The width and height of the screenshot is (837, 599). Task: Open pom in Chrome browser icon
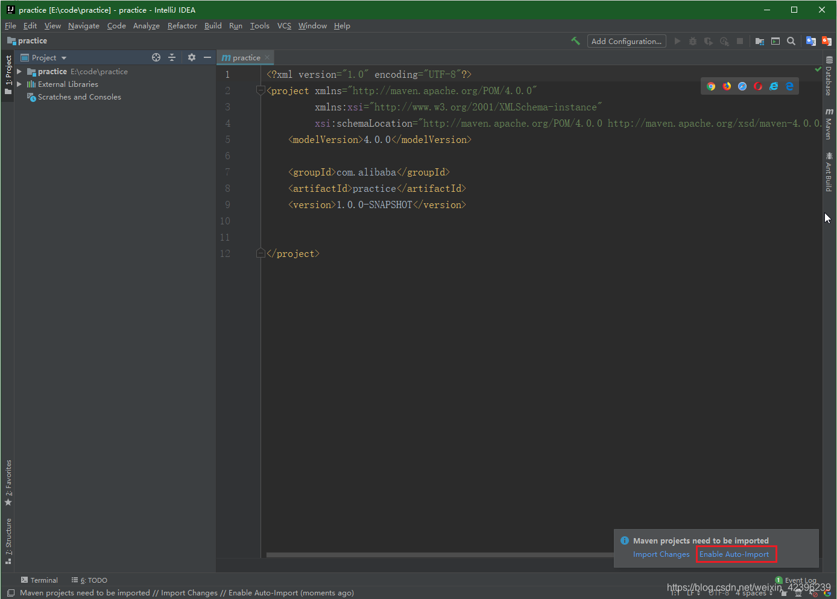(x=711, y=86)
